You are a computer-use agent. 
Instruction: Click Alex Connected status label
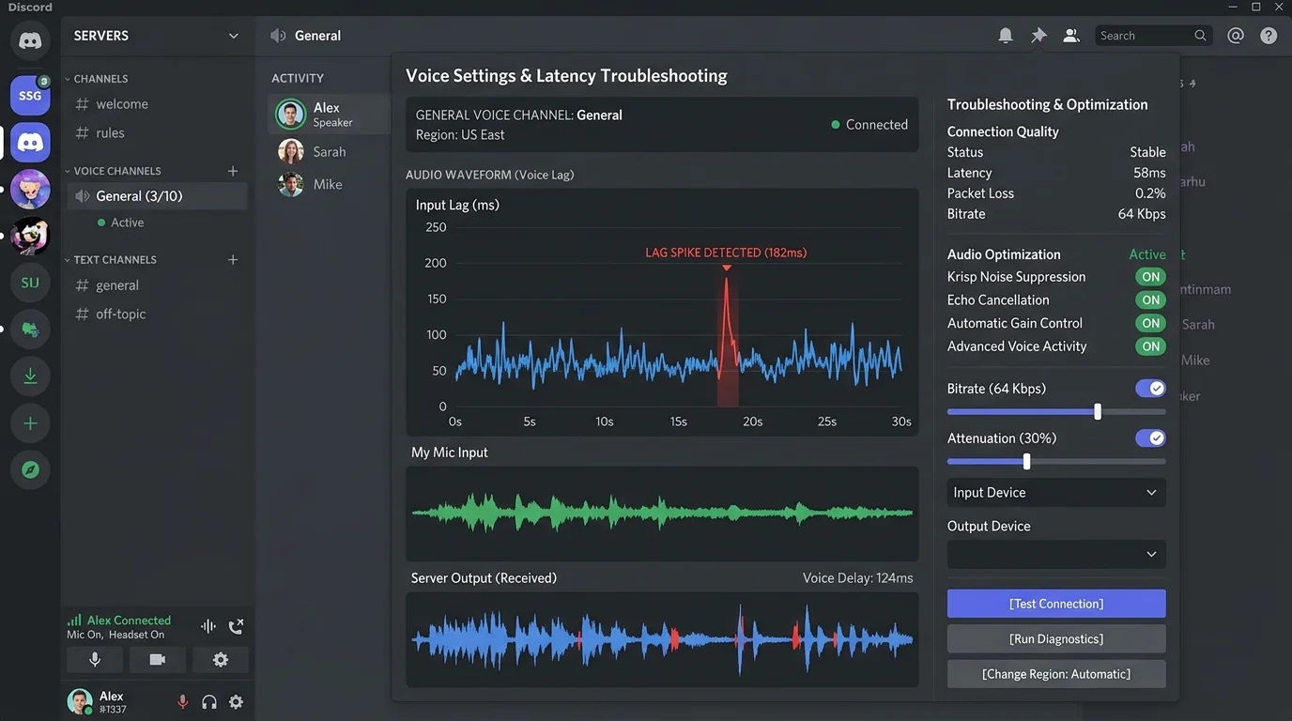pos(129,621)
